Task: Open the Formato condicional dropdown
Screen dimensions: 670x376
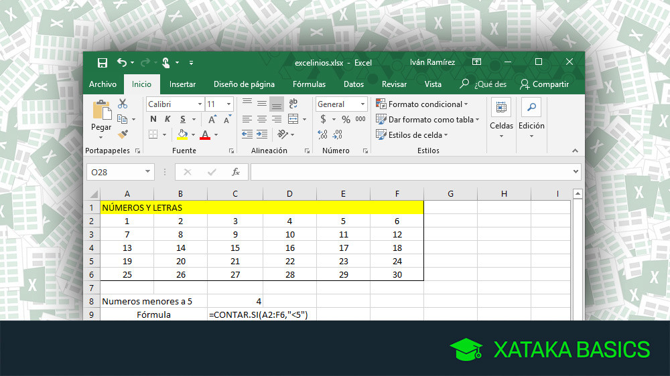Action: click(x=422, y=104)
